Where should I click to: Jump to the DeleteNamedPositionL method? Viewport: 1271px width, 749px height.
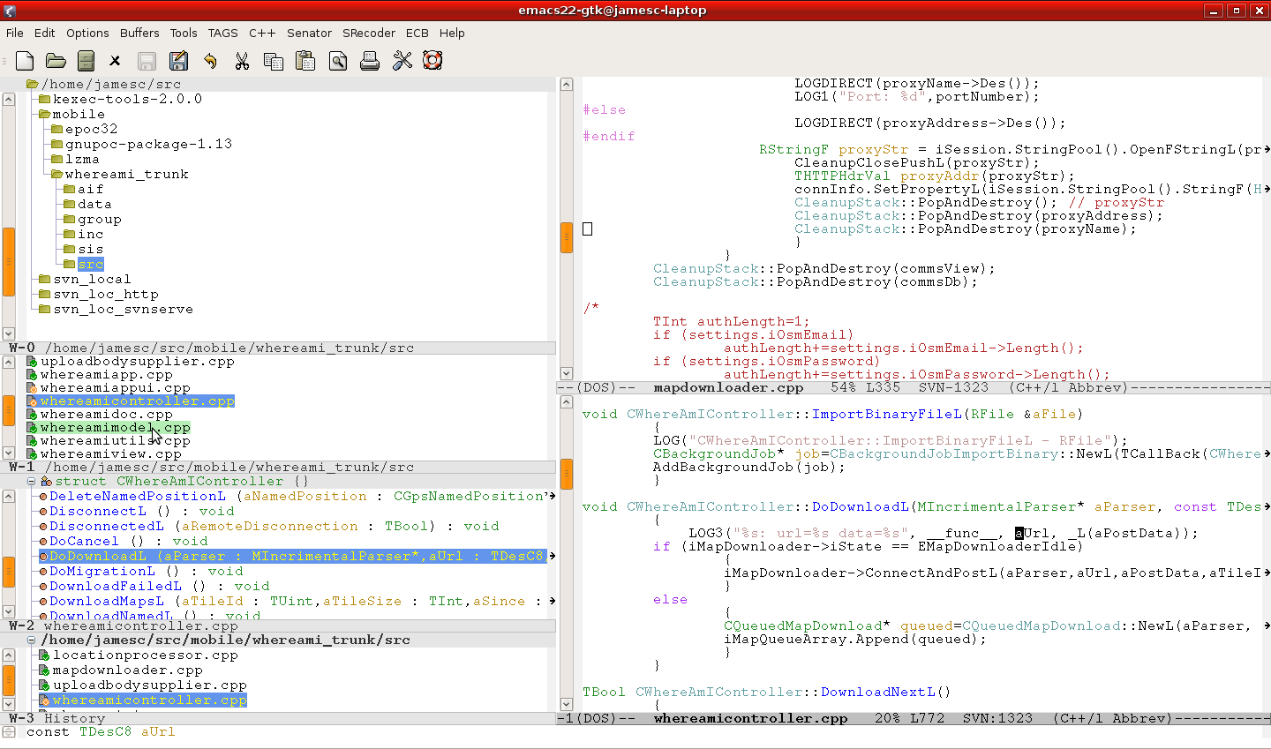[x=137, y=496]
